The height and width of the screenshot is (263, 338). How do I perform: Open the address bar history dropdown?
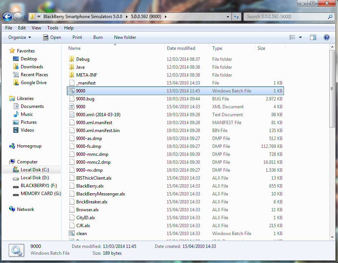coord(228,17)
